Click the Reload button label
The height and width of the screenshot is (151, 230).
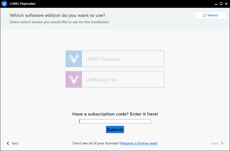(213, 15)
